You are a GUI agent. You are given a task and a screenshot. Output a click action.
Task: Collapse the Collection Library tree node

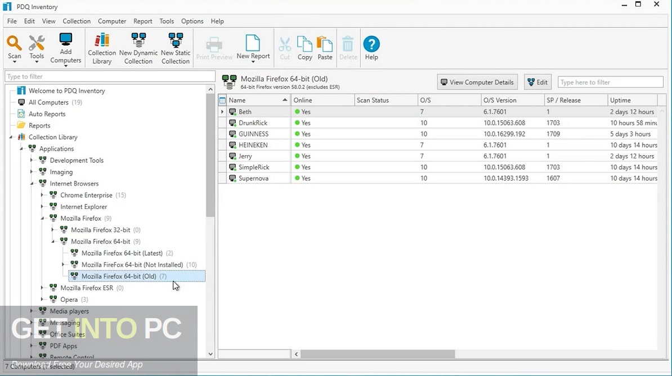click(11, 137)
